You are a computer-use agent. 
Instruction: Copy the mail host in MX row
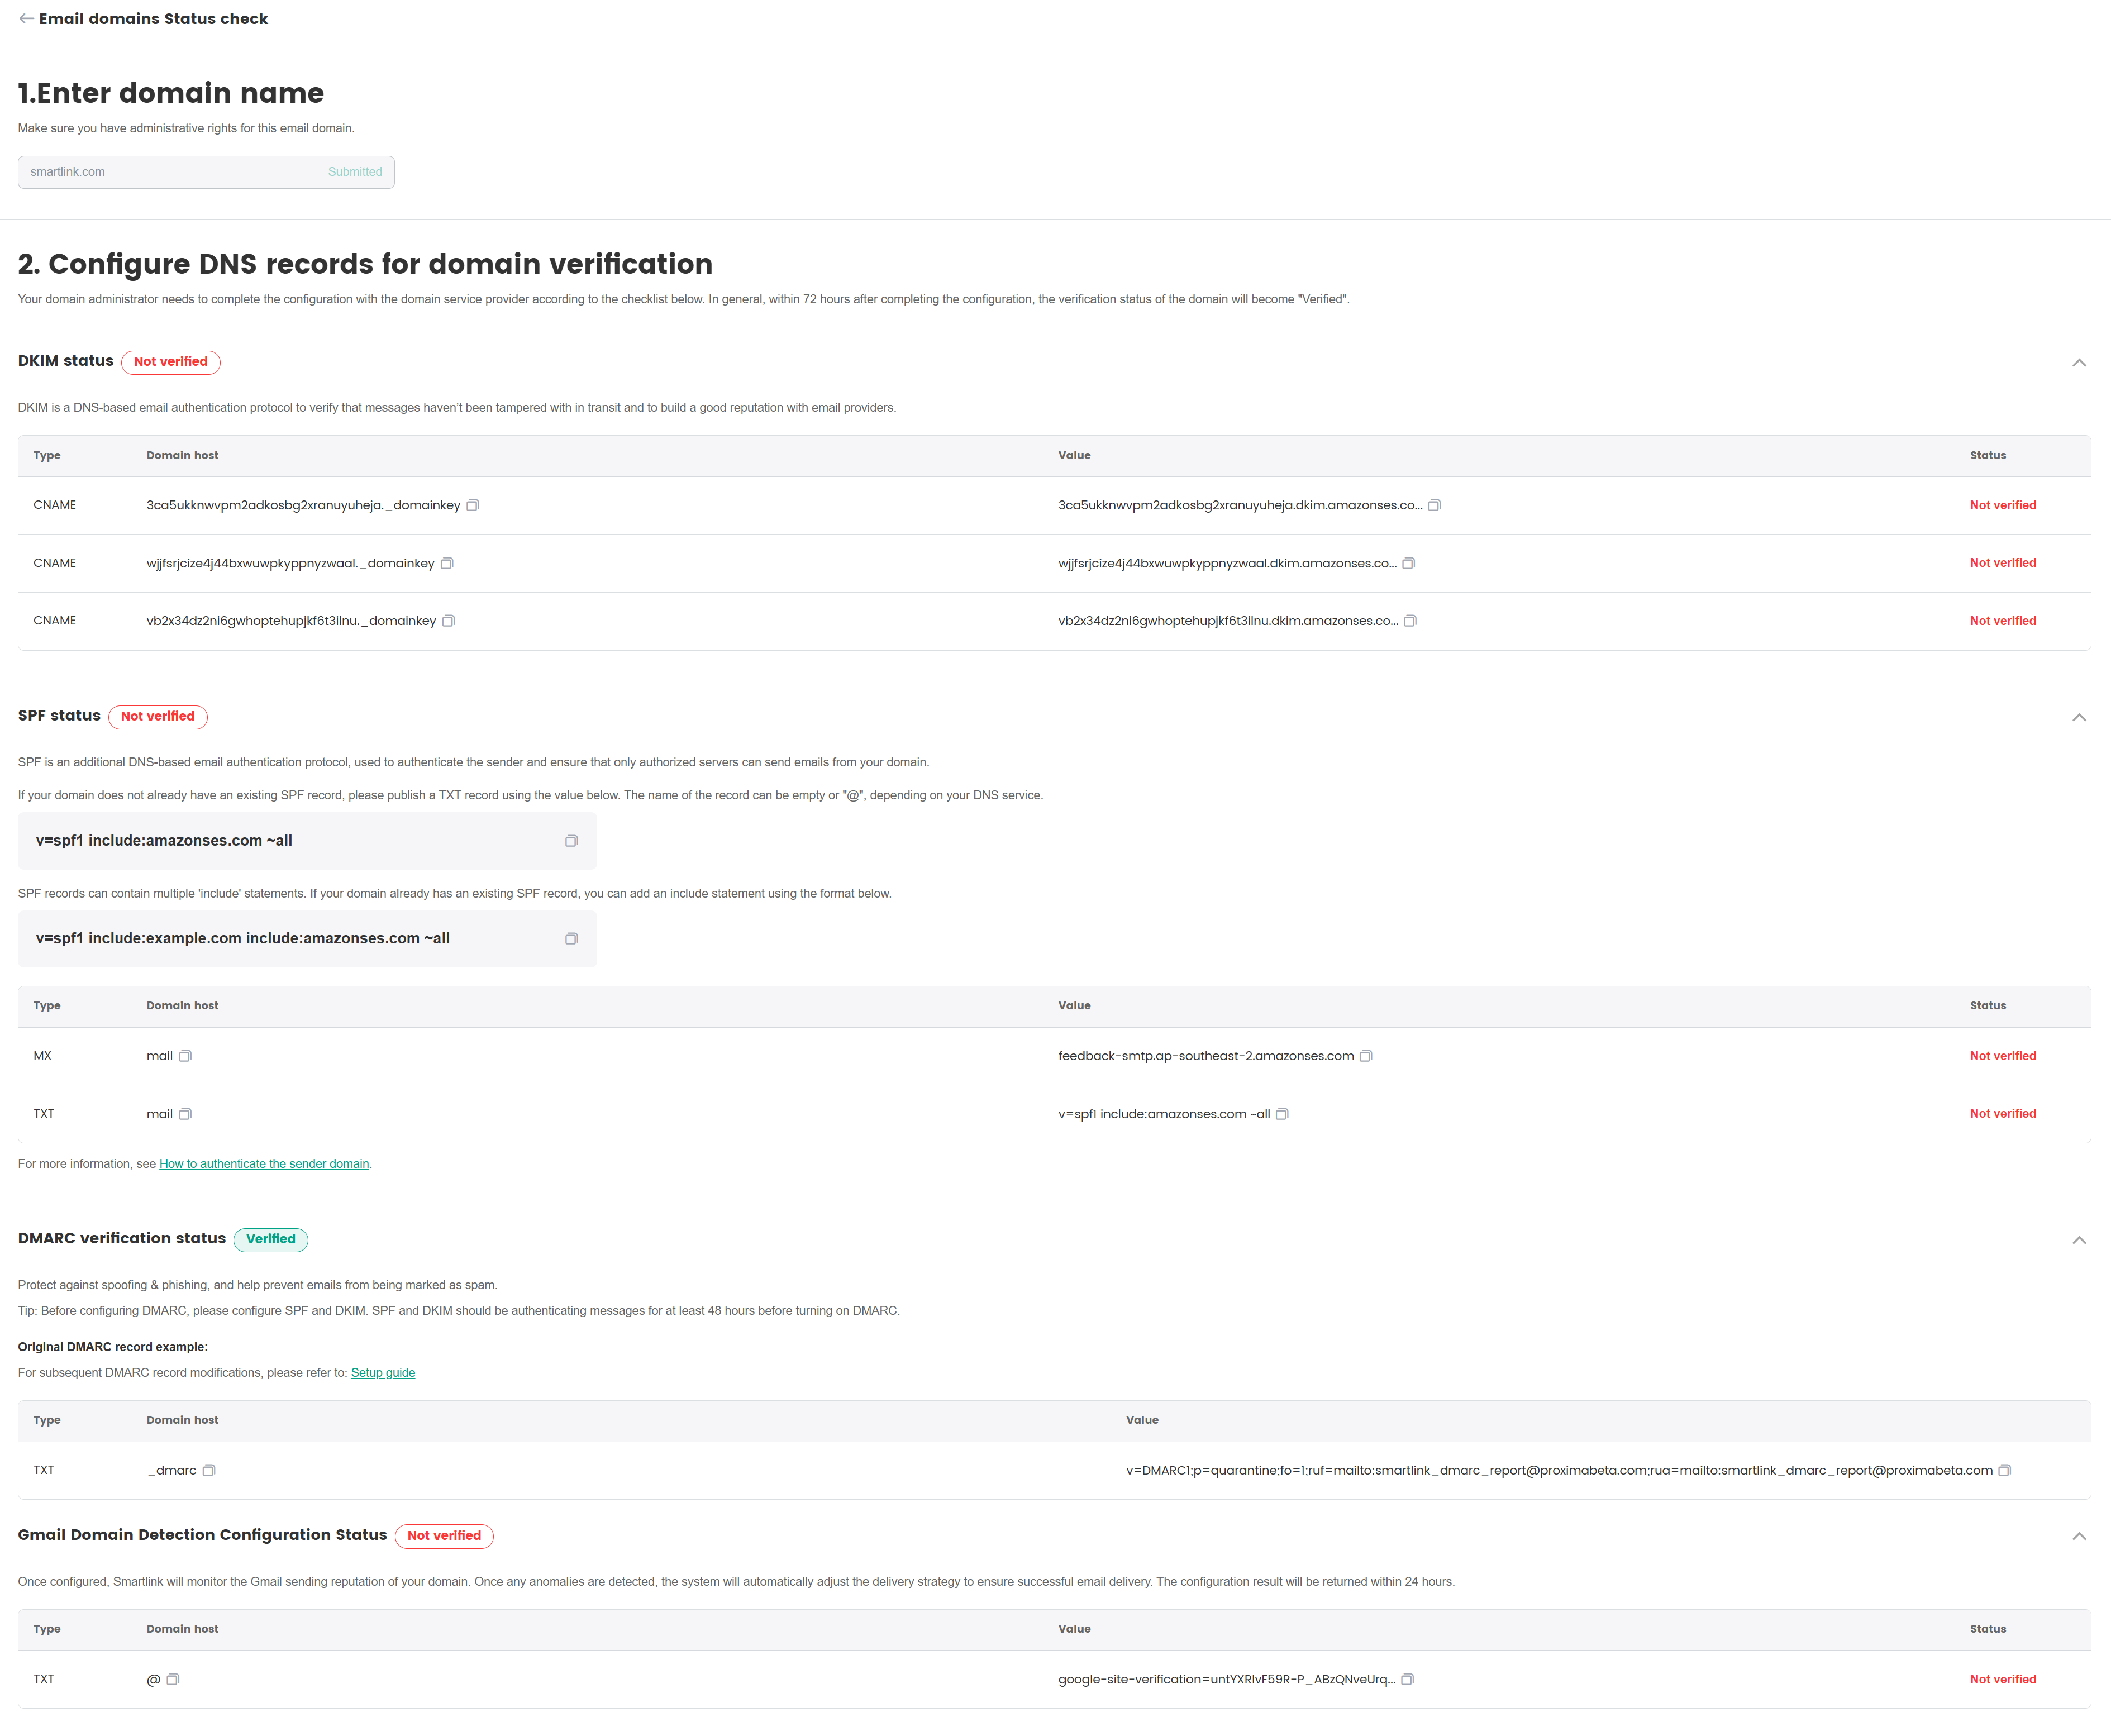pyautogui.click(x=185, y=1057)
